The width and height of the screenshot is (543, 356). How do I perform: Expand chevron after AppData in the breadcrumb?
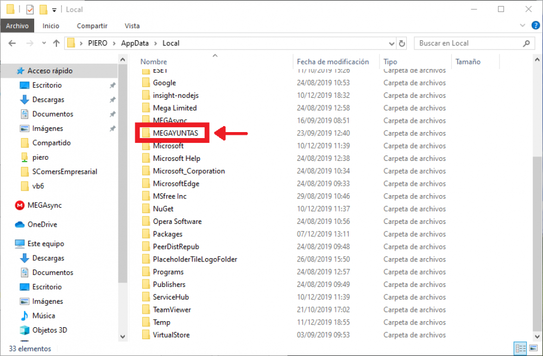point(155,43)
